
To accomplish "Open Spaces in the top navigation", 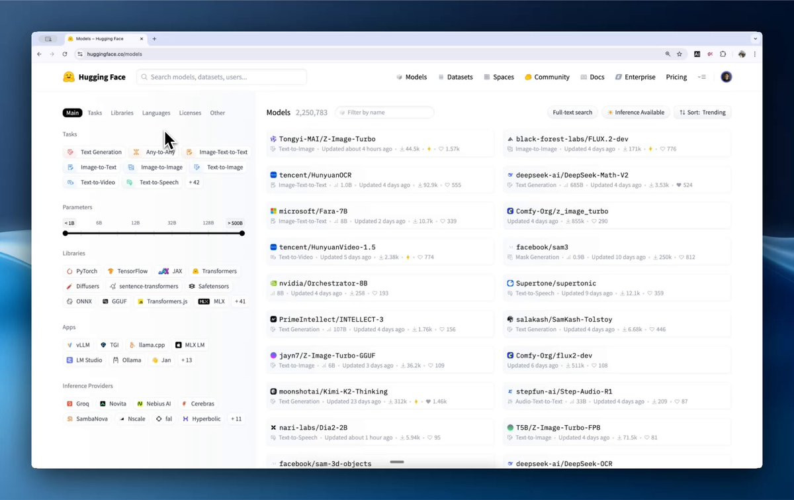I will (499, 77).
